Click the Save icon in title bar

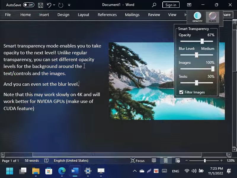coord(41,5)
